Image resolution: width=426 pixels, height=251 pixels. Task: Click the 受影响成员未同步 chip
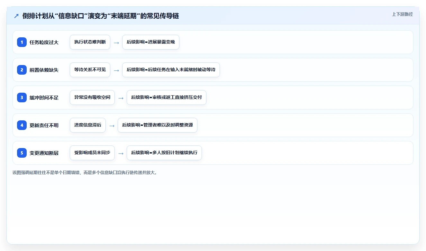click(92, 153)
